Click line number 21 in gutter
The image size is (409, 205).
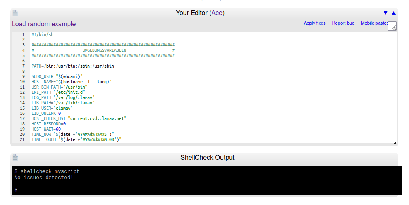22,139
